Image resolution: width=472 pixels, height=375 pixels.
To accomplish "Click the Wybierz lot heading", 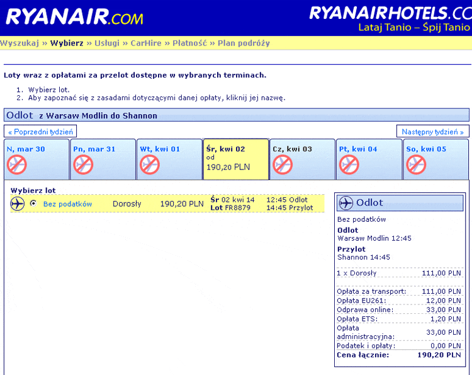I will pyautogui.click(x=33, y=190).
